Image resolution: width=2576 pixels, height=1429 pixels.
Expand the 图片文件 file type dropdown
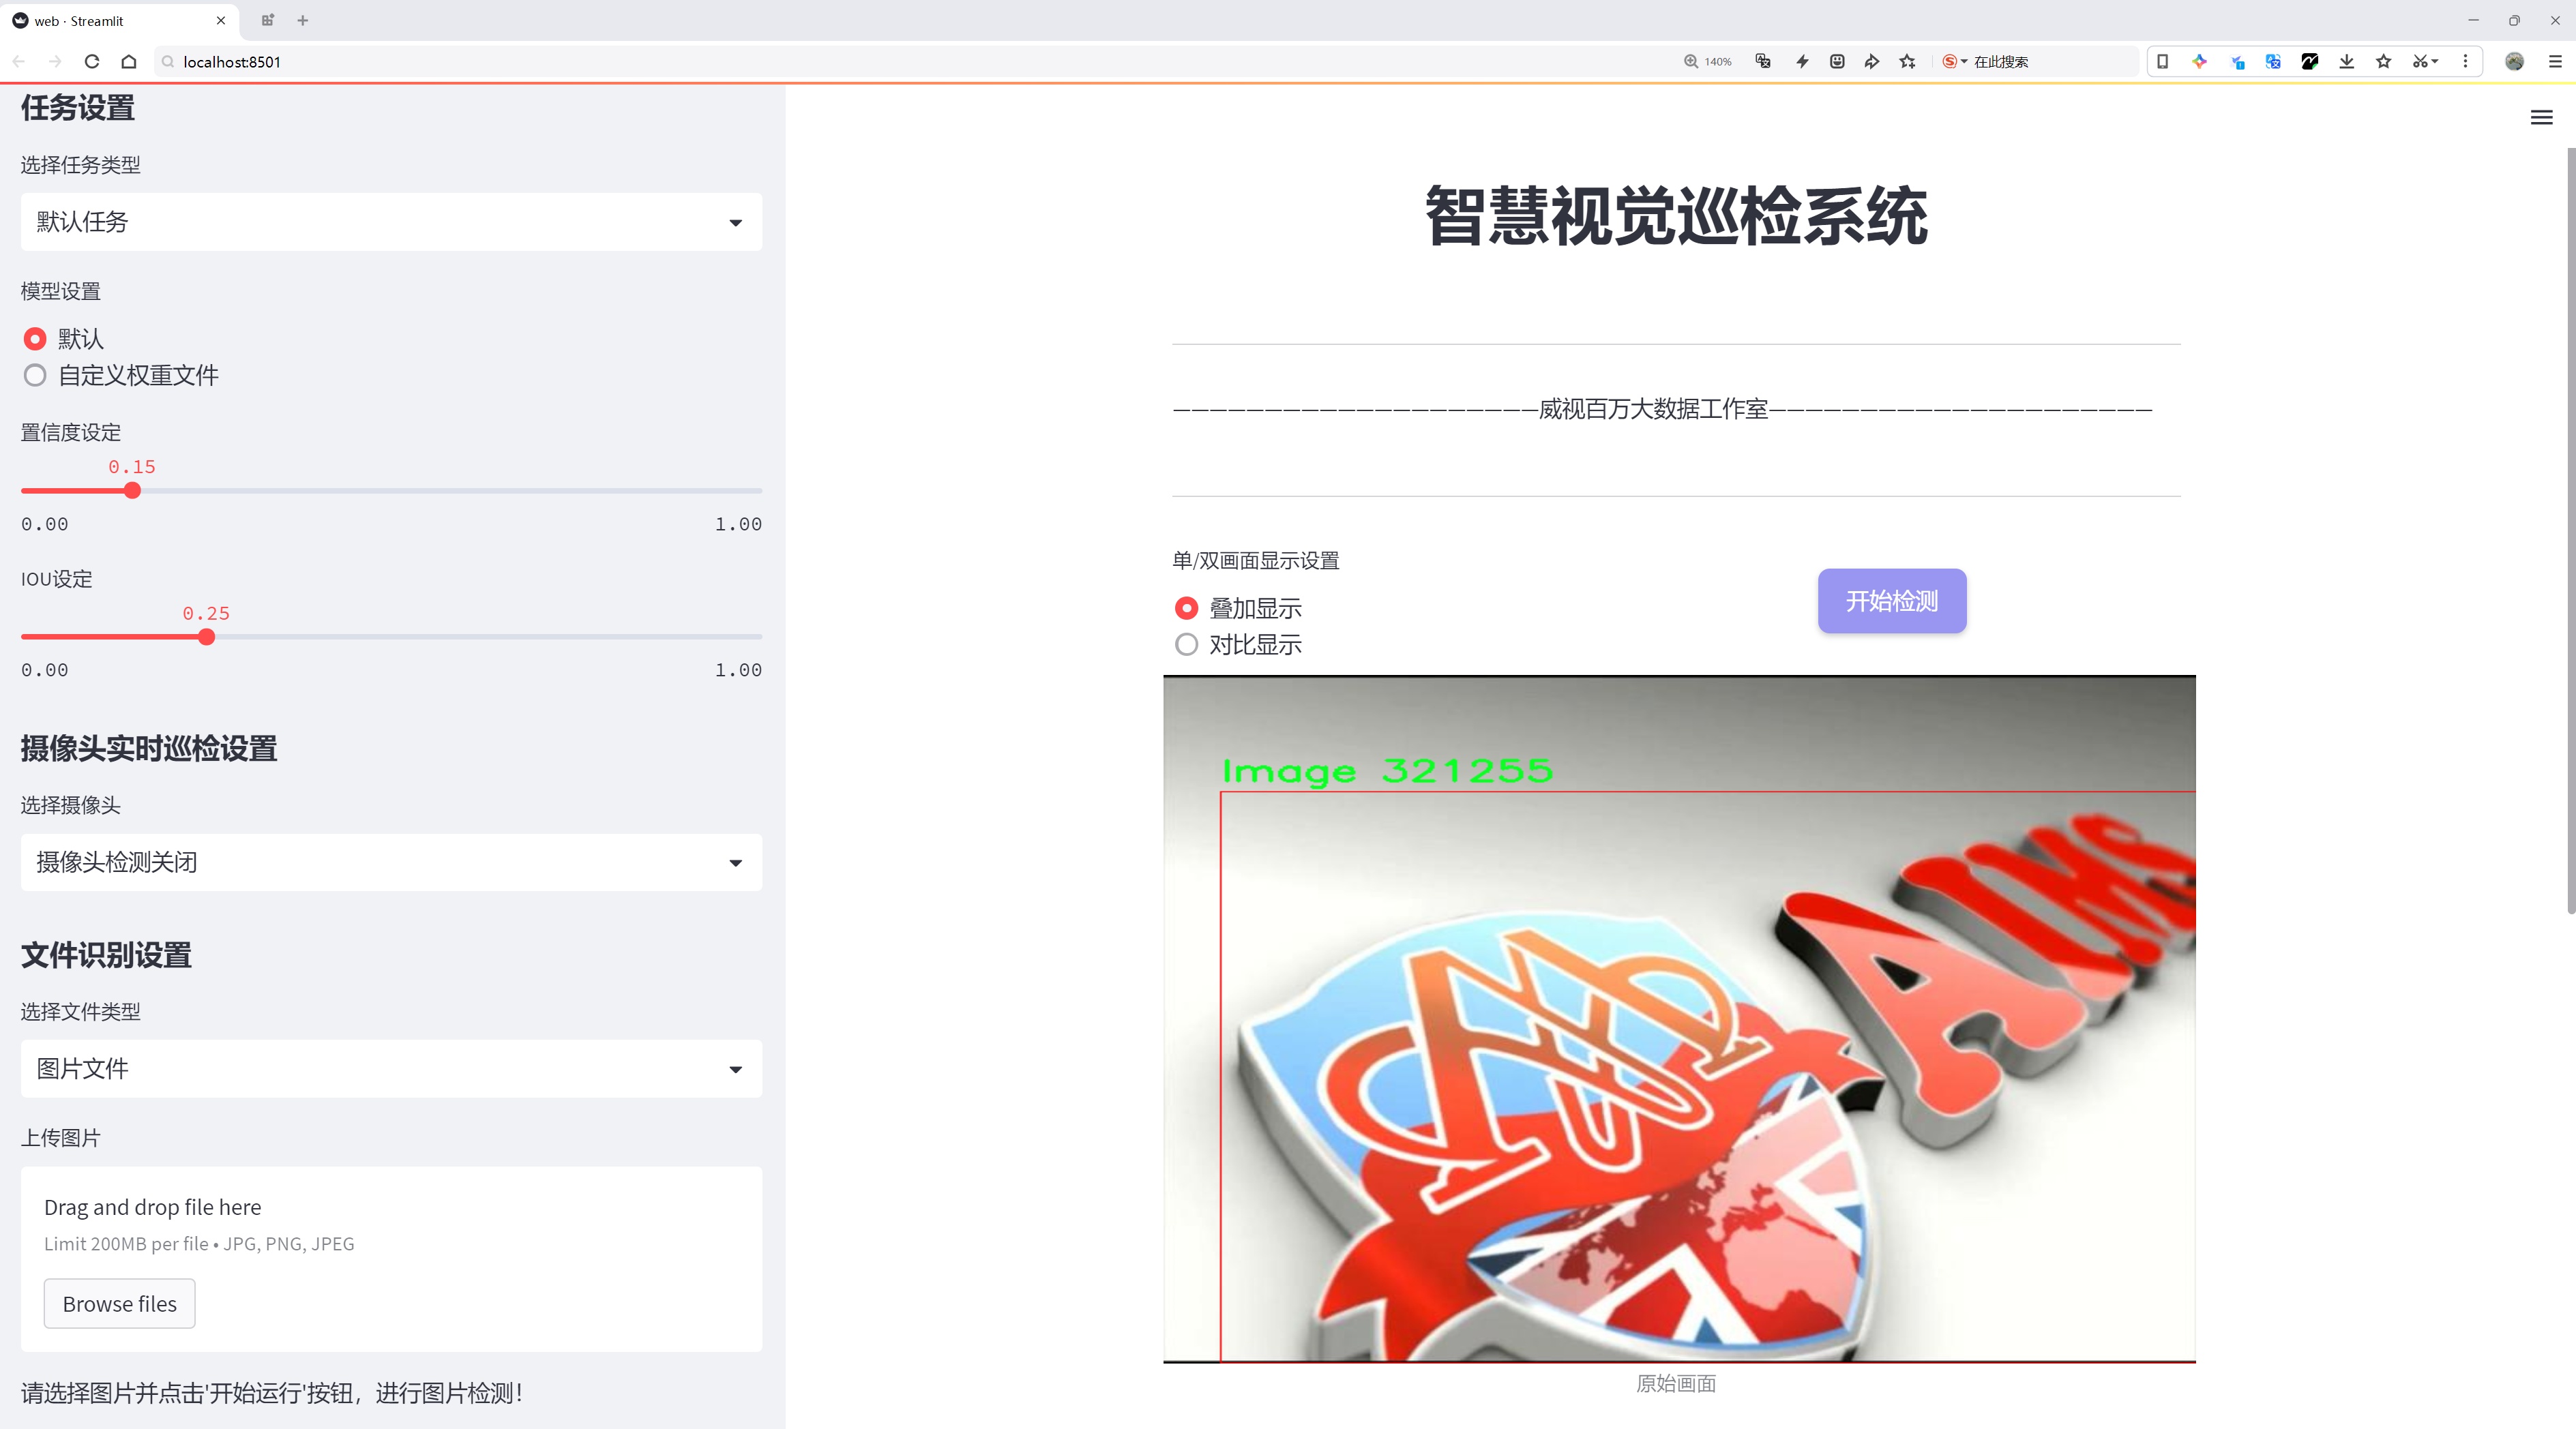click(391, 1069)
